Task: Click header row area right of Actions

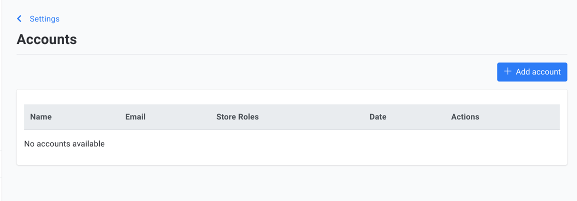Action: (x=519, y=117)
